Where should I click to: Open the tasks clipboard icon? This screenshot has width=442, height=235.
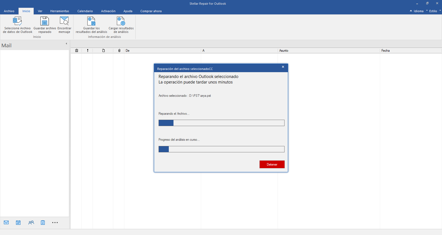point(43,223)
